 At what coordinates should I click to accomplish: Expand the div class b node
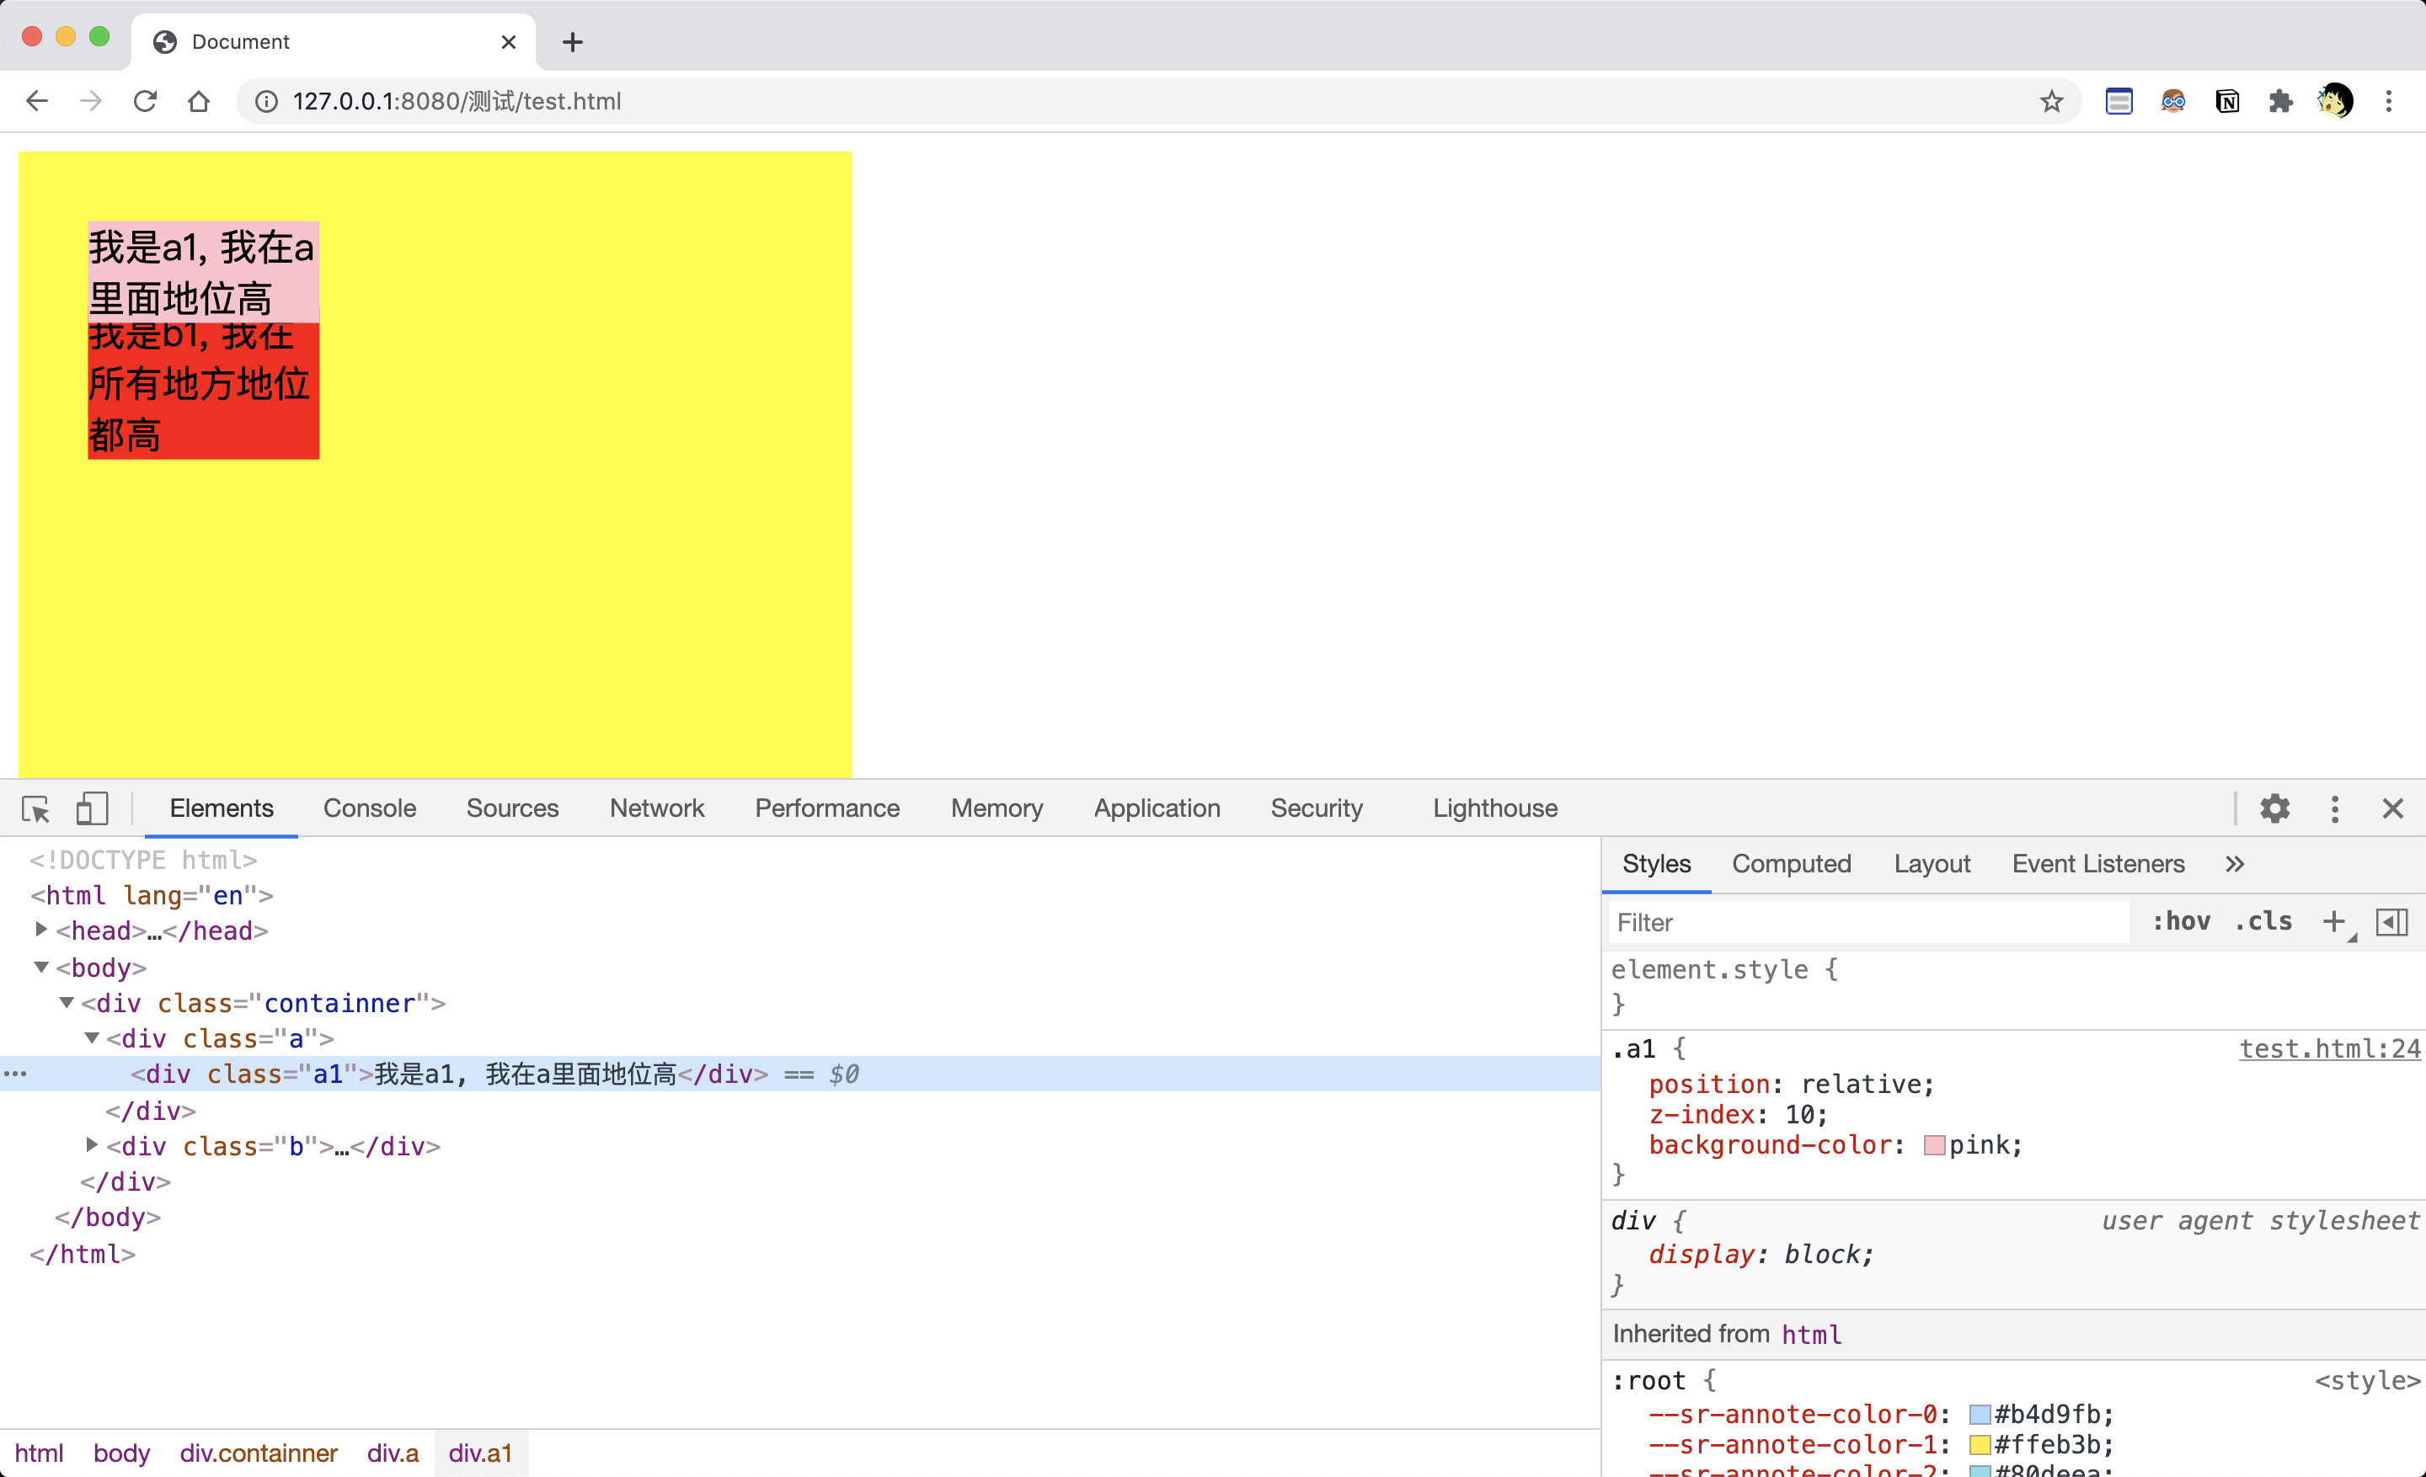pyautogui.click(x=92, y=1144)
